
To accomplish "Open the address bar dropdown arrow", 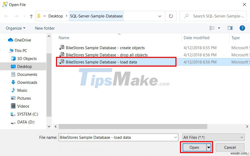I will click(x=160, y=16).
